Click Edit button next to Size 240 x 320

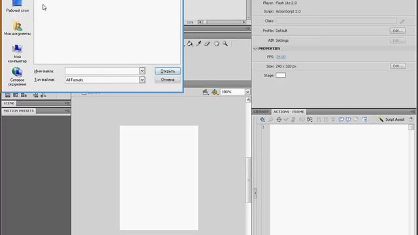pyautogui.click(x=398, y=66)
